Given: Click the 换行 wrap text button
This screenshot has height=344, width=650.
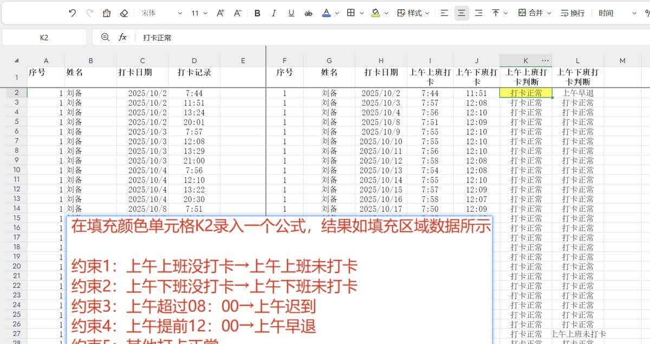Looking at the screenshot, I should click(570, 12).
